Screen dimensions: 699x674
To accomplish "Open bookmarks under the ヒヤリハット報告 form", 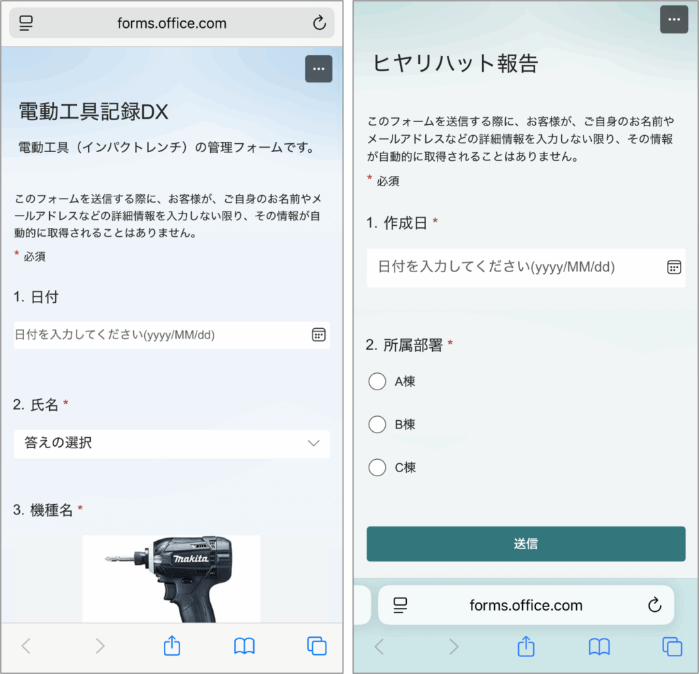I will pos(599,646).
